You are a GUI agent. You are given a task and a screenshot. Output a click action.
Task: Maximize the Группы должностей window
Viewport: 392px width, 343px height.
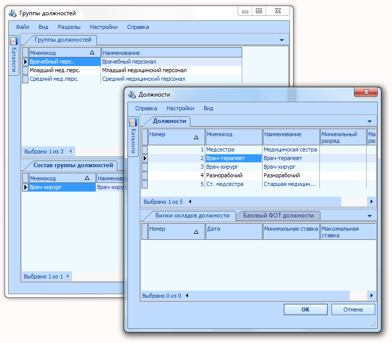click(x=259, y=11)
